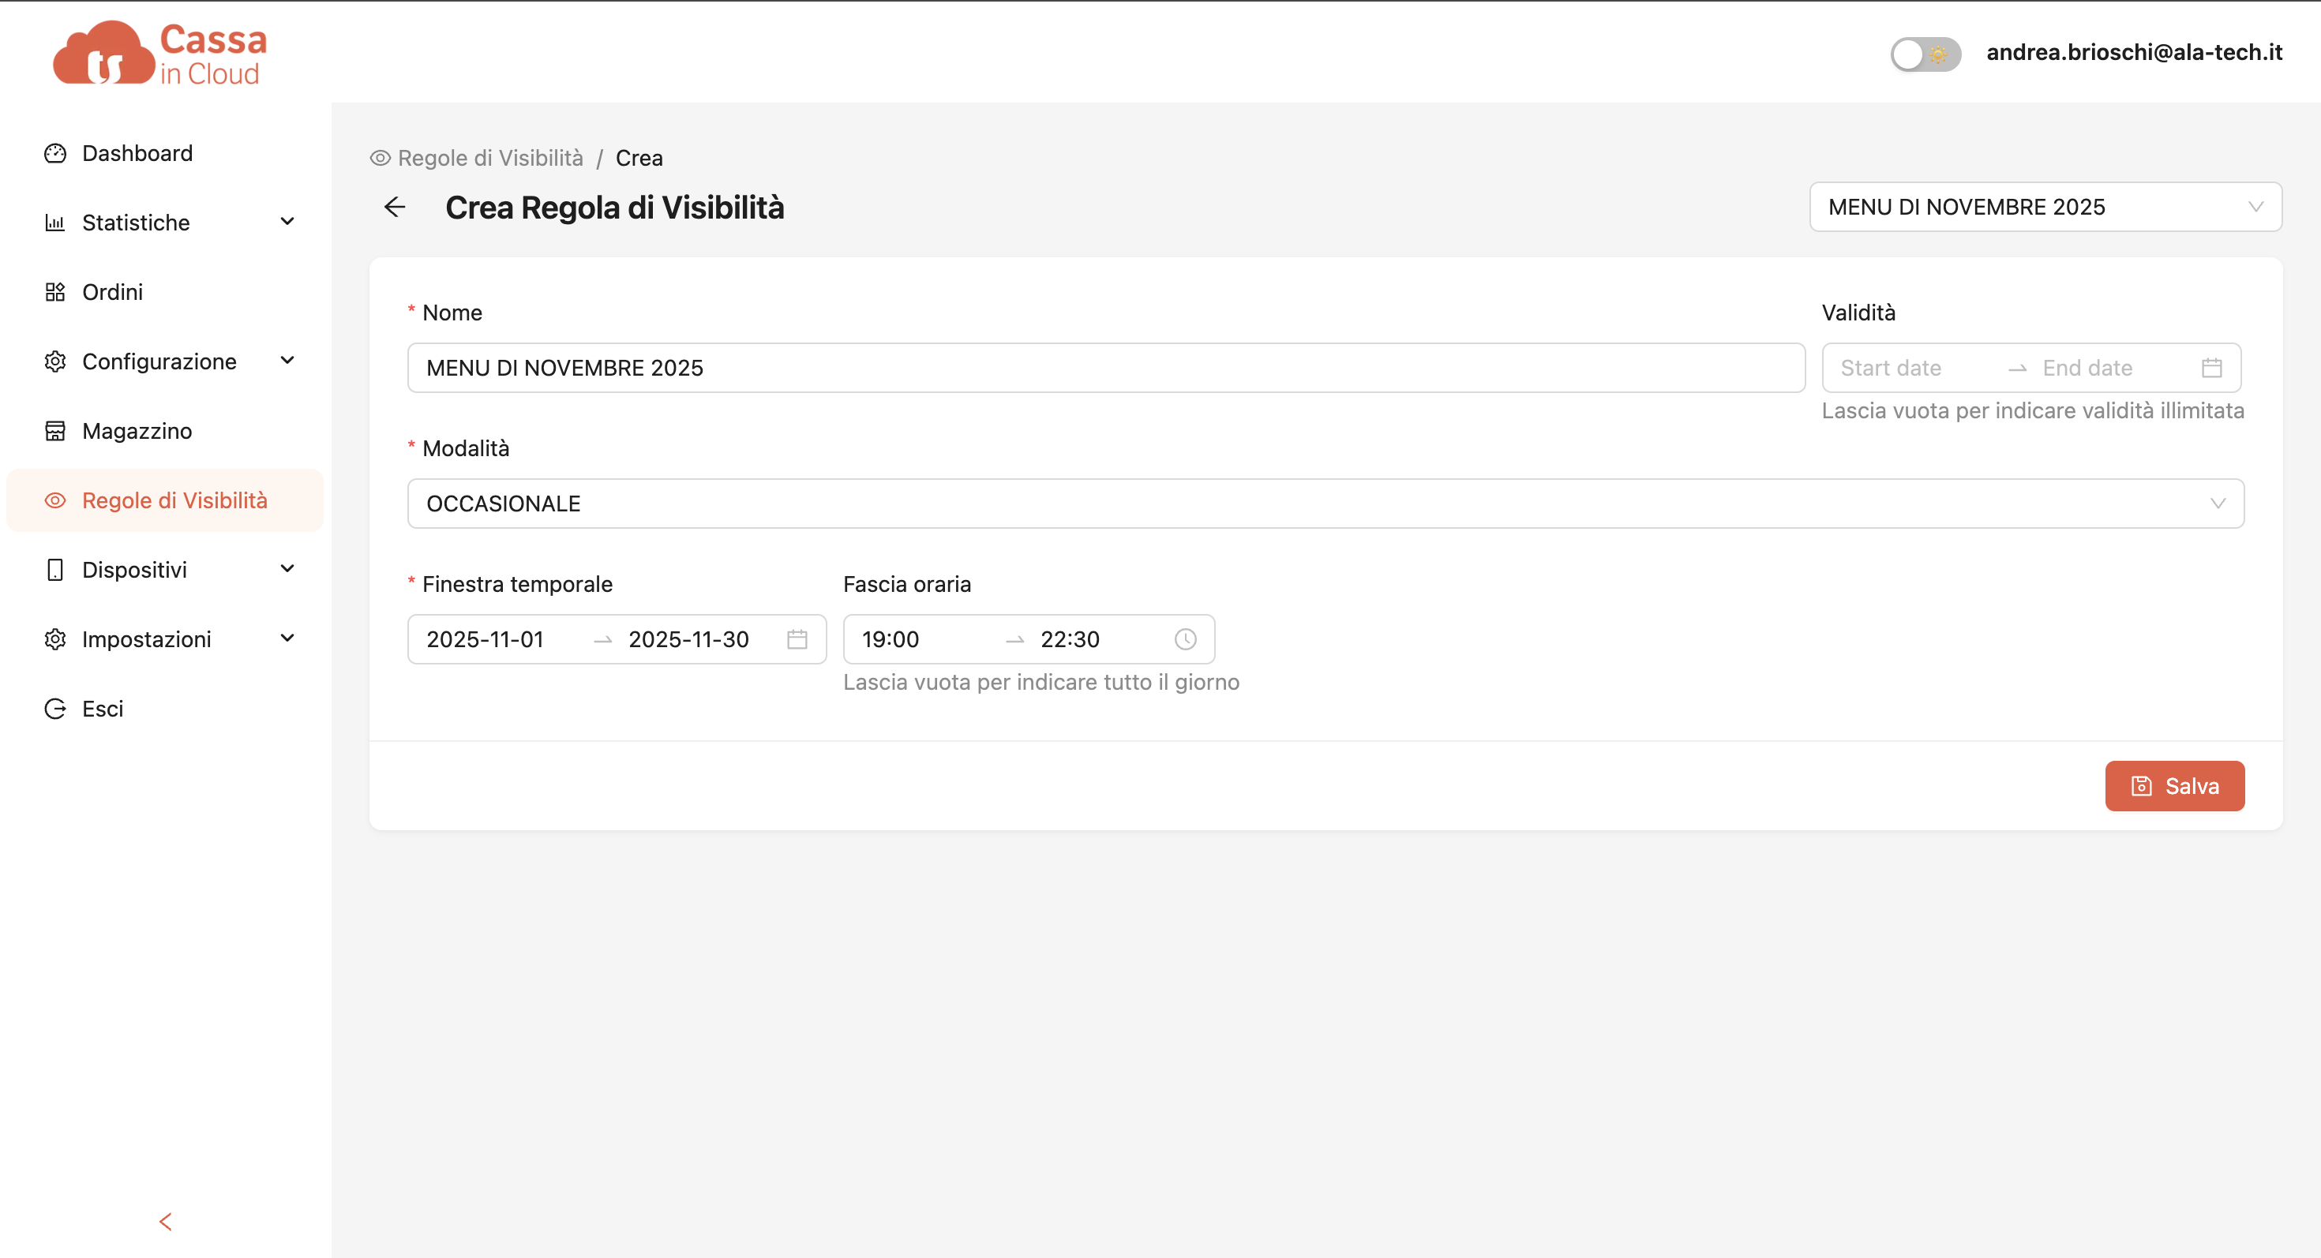Click the Finestra temporale calendar icon
This screenshot has width=2321, height=1258.
pyautogui.click(x=797, y=639)
